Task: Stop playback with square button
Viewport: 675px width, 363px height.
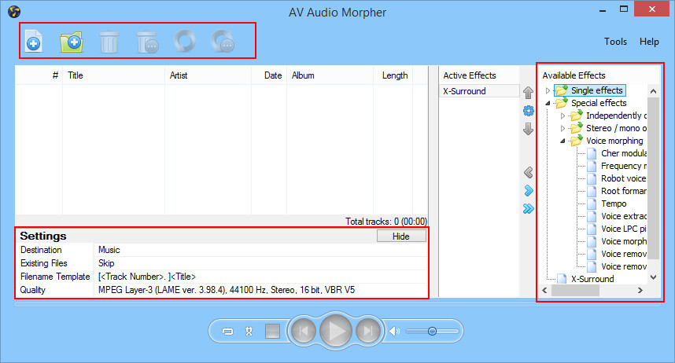Action: point(272,331)
